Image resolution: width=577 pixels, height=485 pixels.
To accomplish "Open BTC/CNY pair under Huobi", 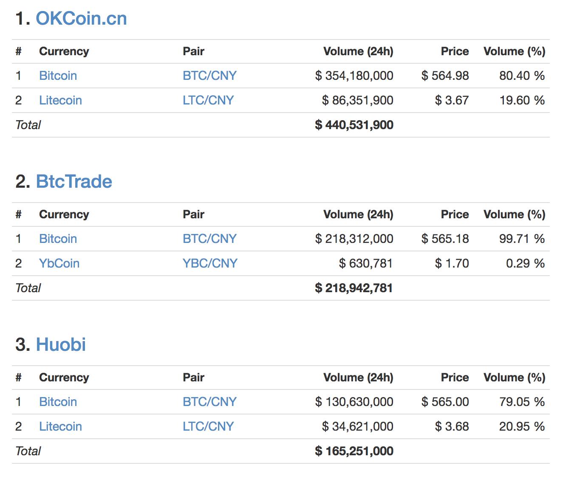I will 209,402.
